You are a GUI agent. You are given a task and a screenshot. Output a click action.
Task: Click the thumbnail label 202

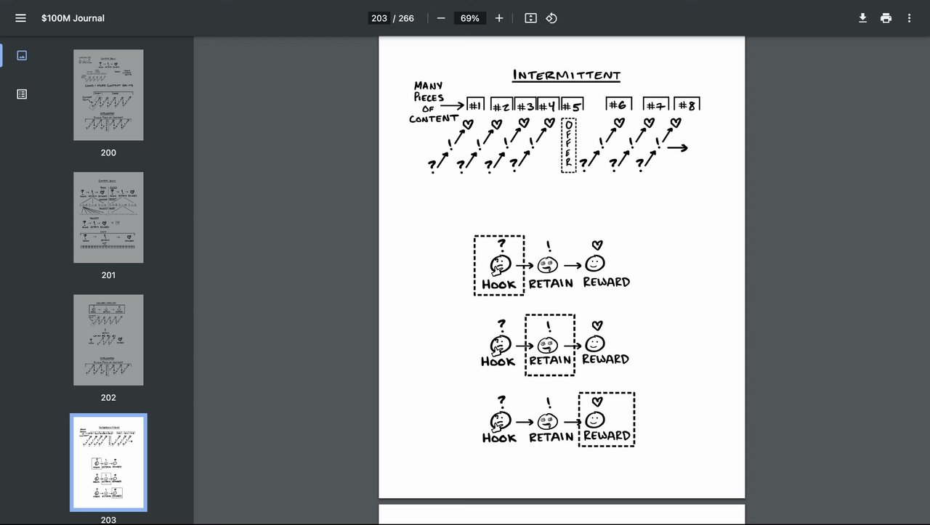[x=108, y=398]
